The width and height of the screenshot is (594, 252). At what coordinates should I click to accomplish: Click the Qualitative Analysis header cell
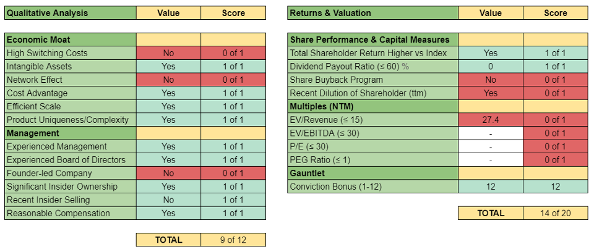click(70, 13)
